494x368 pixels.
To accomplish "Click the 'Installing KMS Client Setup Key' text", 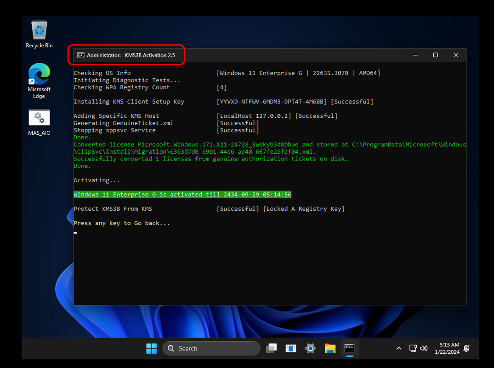I will tap(129, 102).
